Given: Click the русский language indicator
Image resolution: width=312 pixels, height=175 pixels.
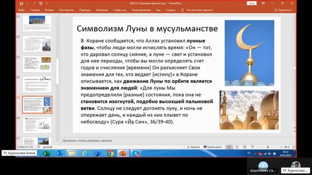Looking at the screenshot, I should click(48, 147).
